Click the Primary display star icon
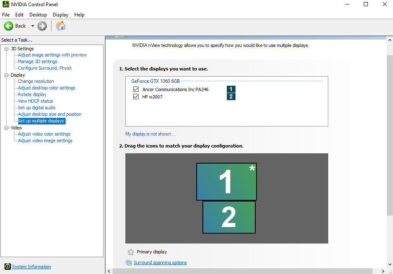This screenshot has height=274, width=393. pos(131,252)
